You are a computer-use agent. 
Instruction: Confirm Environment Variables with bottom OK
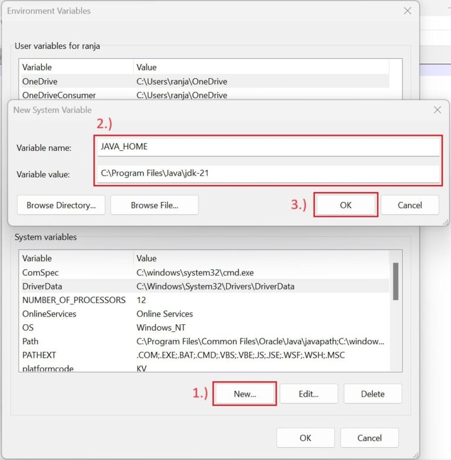pyautogui.click(x=305, y=438)
